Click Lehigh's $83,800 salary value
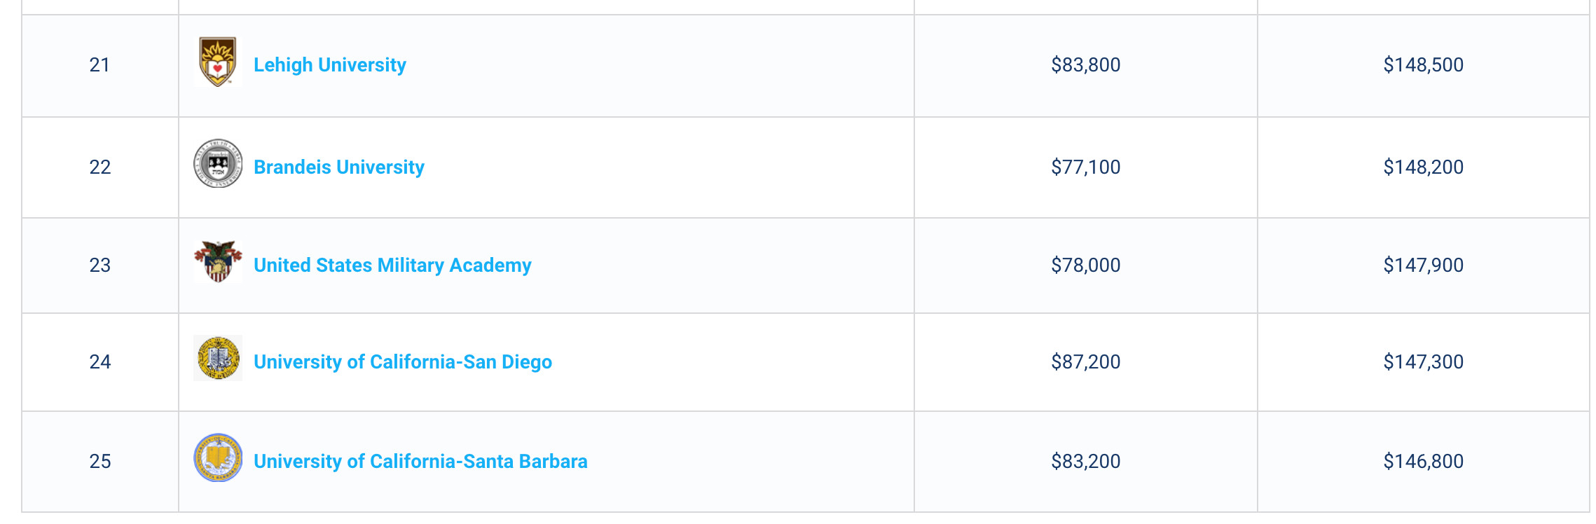Image resolution: width=1596 pixels, height=524 pixels. (x=1086, y=65)
